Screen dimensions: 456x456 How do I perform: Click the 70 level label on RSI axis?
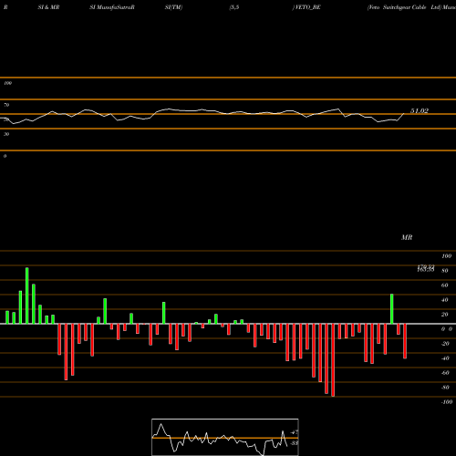coord(6,105)
